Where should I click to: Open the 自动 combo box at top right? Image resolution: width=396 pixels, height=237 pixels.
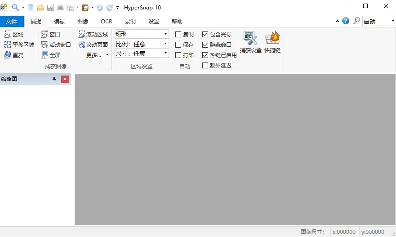pos(379,21)
